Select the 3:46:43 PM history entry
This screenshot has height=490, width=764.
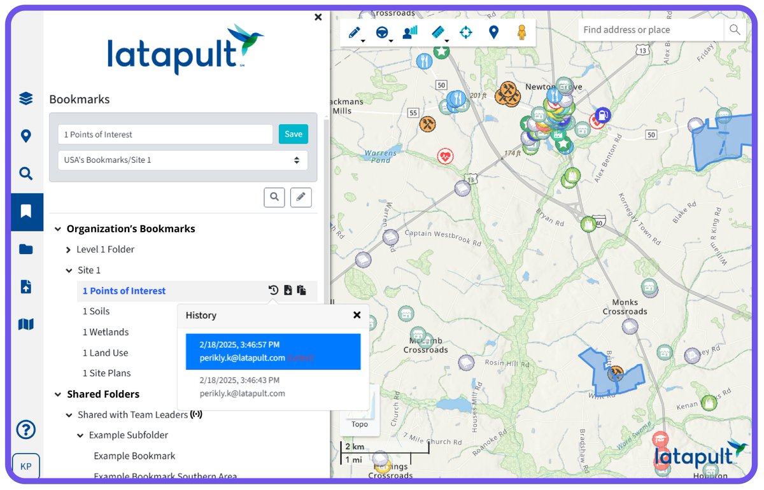pos(273,387)
